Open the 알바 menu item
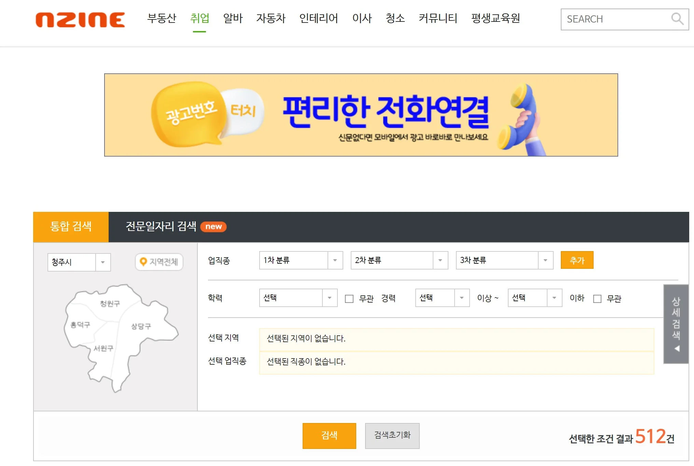The image size is (694, 466). pos(233,18)
